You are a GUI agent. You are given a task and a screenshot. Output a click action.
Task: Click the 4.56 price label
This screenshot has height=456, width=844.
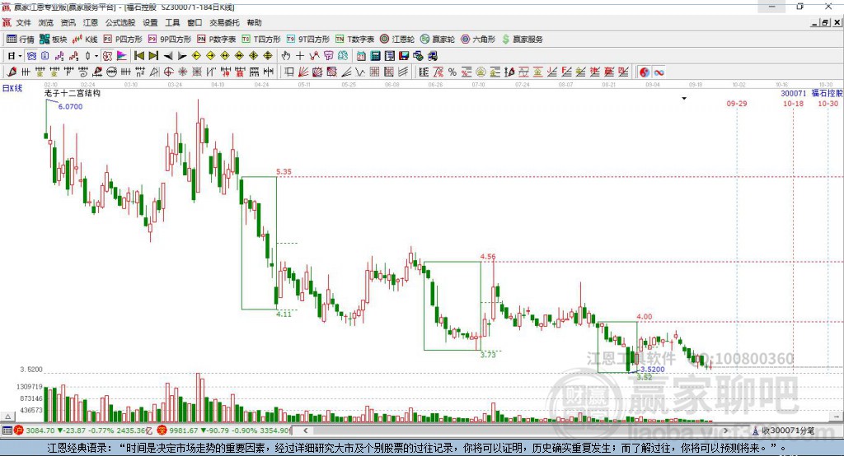(x=488, y=257)
